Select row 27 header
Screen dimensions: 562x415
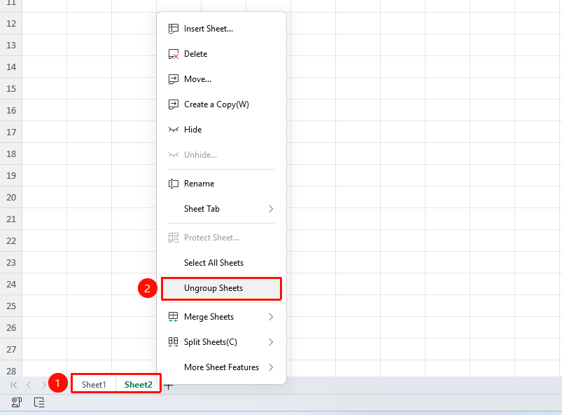click(x=11, y=350)
